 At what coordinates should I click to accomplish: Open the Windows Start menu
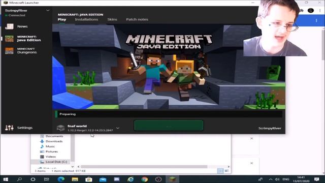[x=6, y=179]
